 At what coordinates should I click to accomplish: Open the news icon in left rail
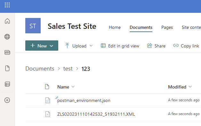pyautogui.click(x=7, y=52)
